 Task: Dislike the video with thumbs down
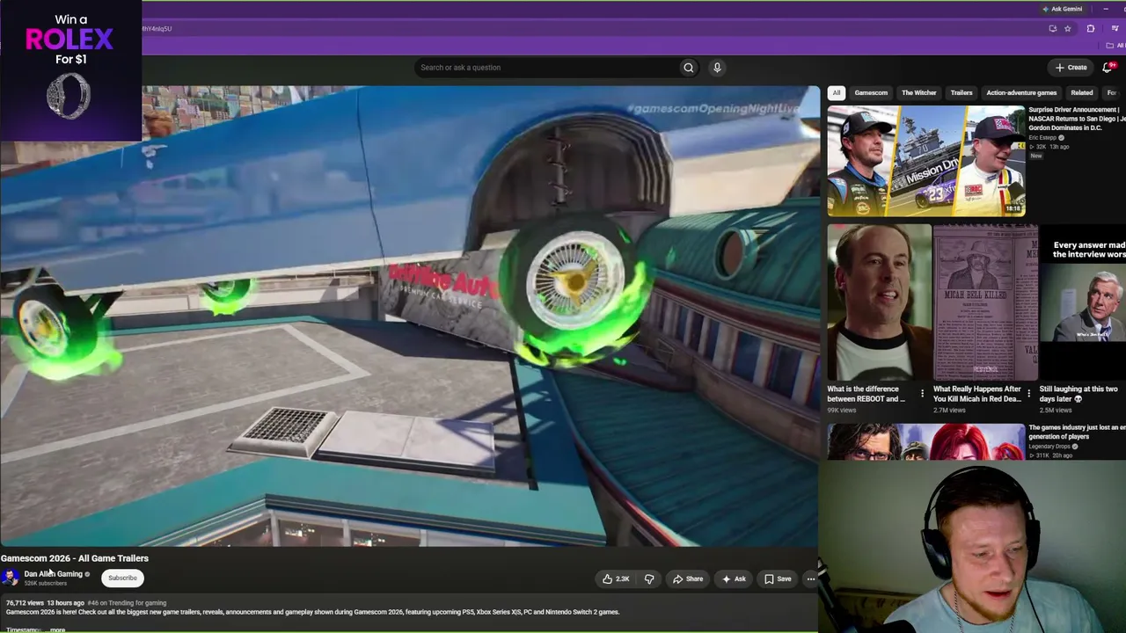coord(649,578)
